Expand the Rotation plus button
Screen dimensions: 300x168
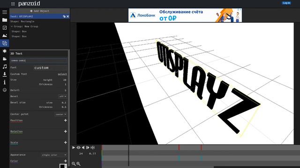[66, 132]
